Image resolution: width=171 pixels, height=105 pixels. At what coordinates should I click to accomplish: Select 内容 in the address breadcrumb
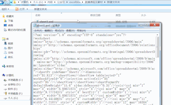pos(50,2)
